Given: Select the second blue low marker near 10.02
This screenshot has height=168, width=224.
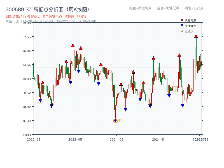Looking at the screenshot, I should click(52, 106).
